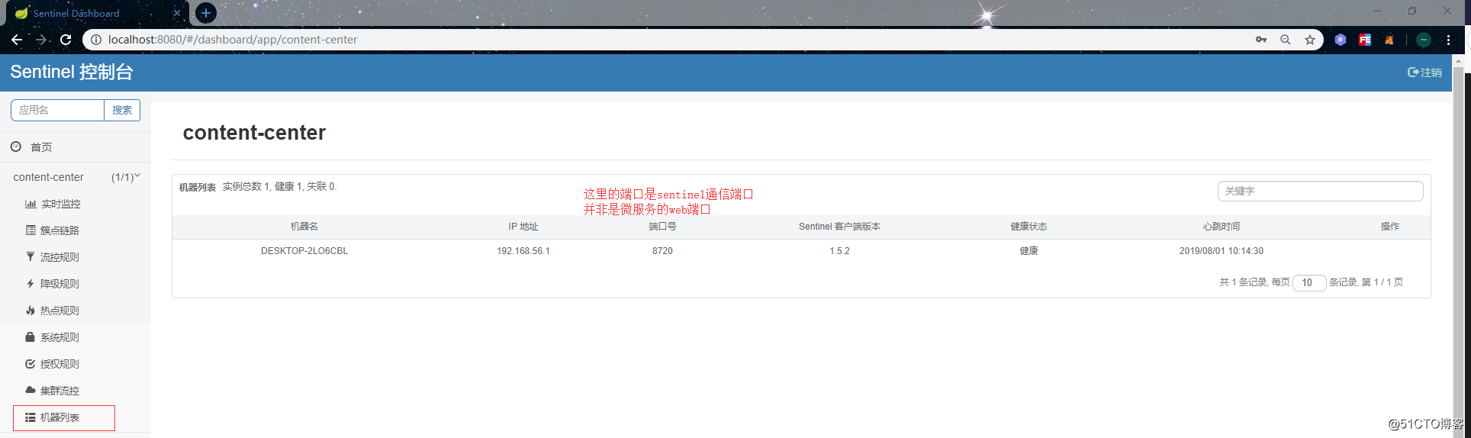Select heartbeat time 2019/08/01 10:14:30
Viewport: 1471px width, 438px height.
1221,251
